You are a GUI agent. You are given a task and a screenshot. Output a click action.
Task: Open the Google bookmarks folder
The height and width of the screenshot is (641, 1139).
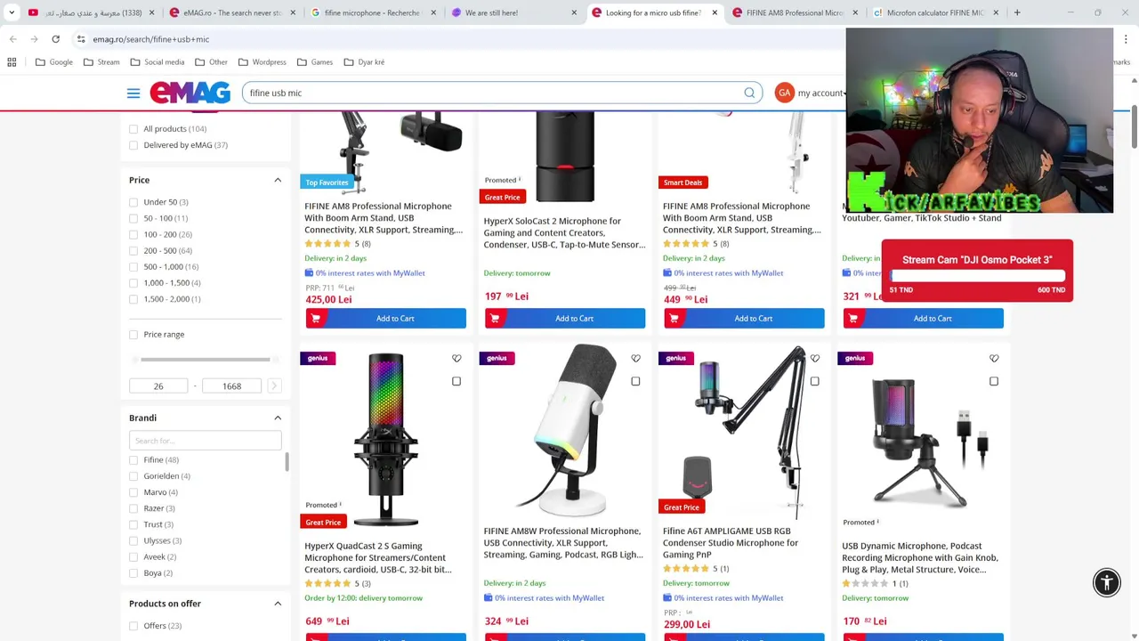54,62
